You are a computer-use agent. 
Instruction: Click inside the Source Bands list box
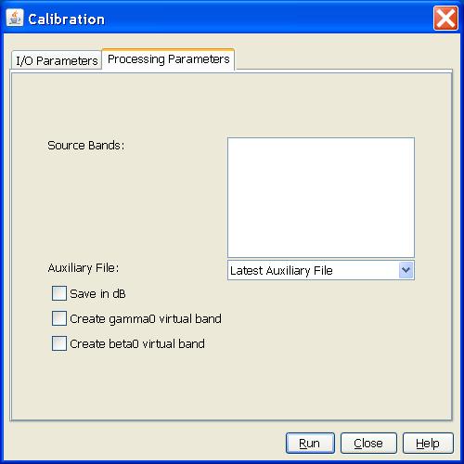[321, 198]
